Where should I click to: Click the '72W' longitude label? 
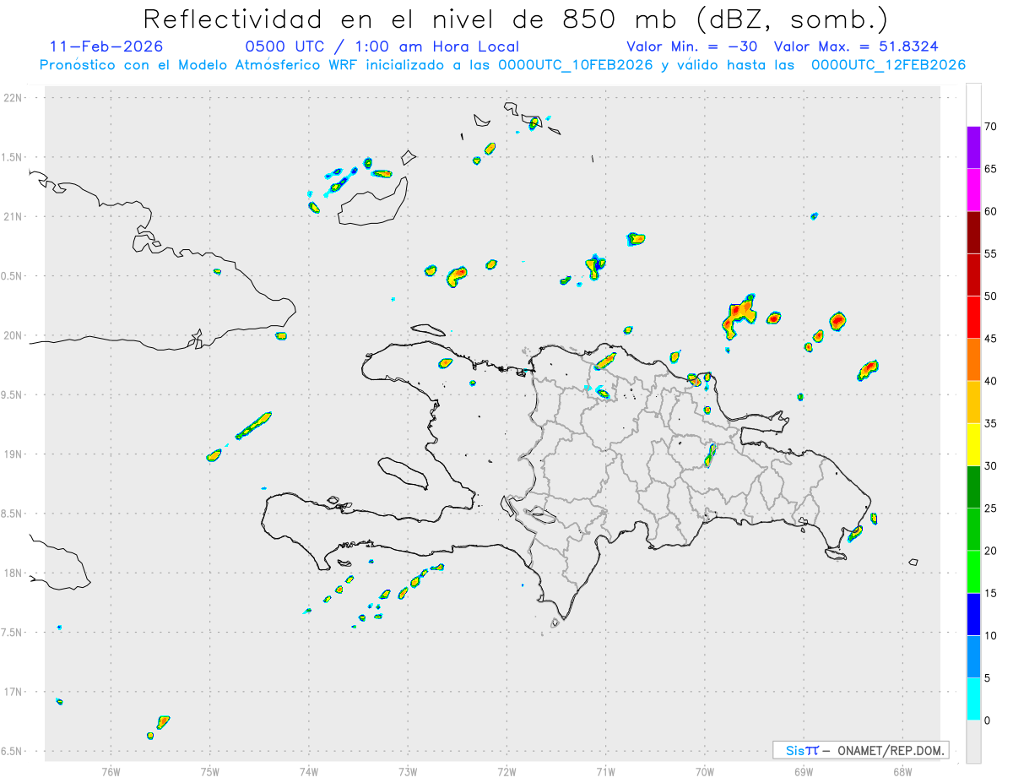pyautogui.click(x=506, y=772)
